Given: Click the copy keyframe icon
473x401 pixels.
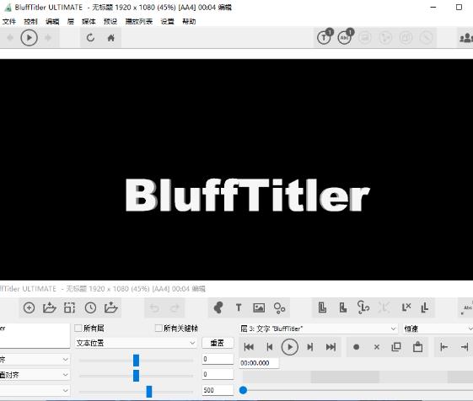Looking at the screenshot, I should (x=396, y=347).
